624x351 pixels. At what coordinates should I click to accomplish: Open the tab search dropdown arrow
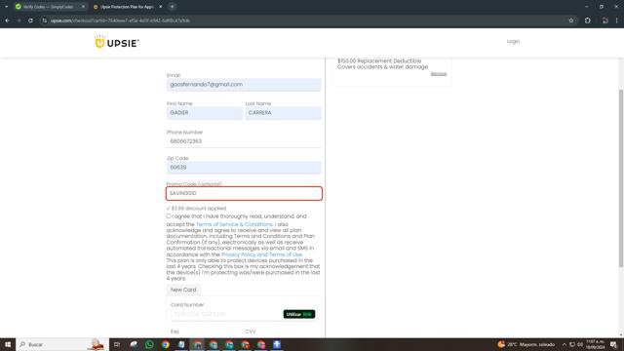(7, 7)
